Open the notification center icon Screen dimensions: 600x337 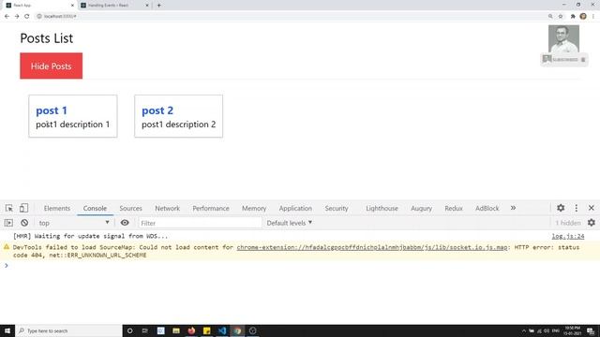tap(591, 330)
